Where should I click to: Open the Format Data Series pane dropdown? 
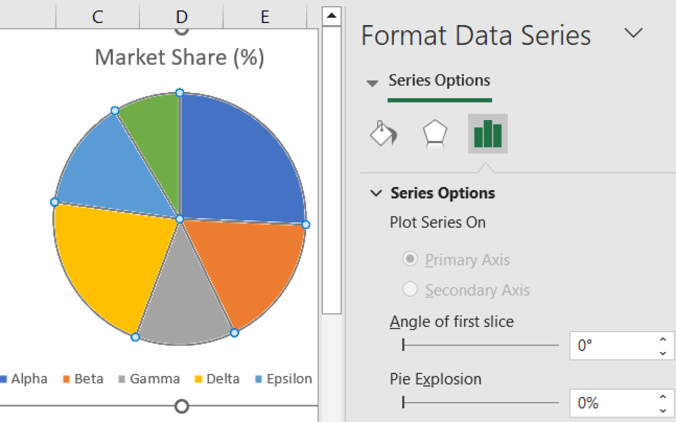tap(633, 33)
